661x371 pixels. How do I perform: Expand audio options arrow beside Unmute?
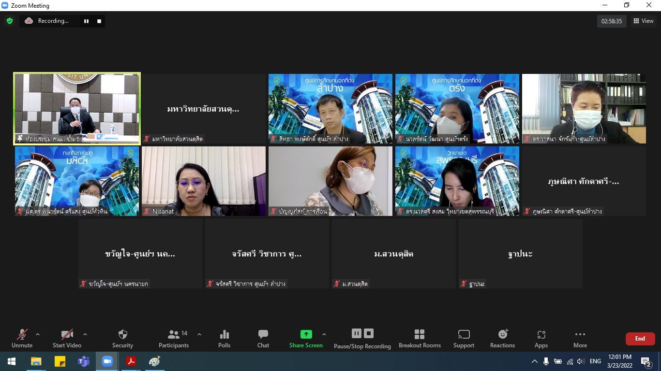tap(38, 334)
